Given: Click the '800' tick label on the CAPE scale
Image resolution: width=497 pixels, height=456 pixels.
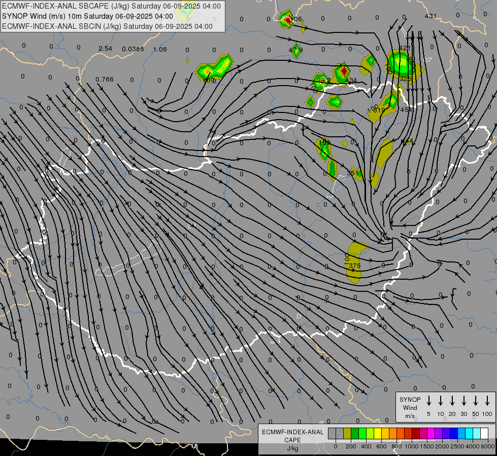Looking at the screenshot, I should pos(396,446).
